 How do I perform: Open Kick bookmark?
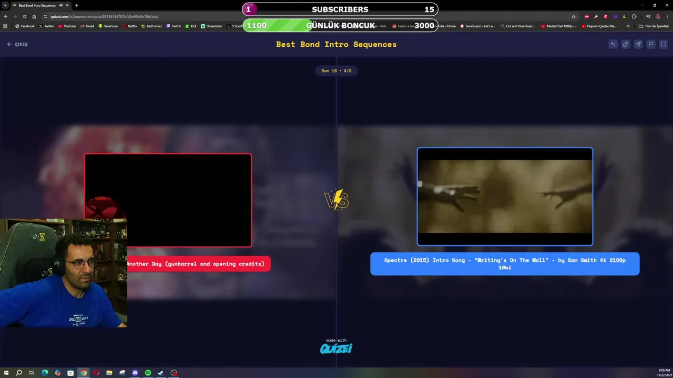coord(191,26)
